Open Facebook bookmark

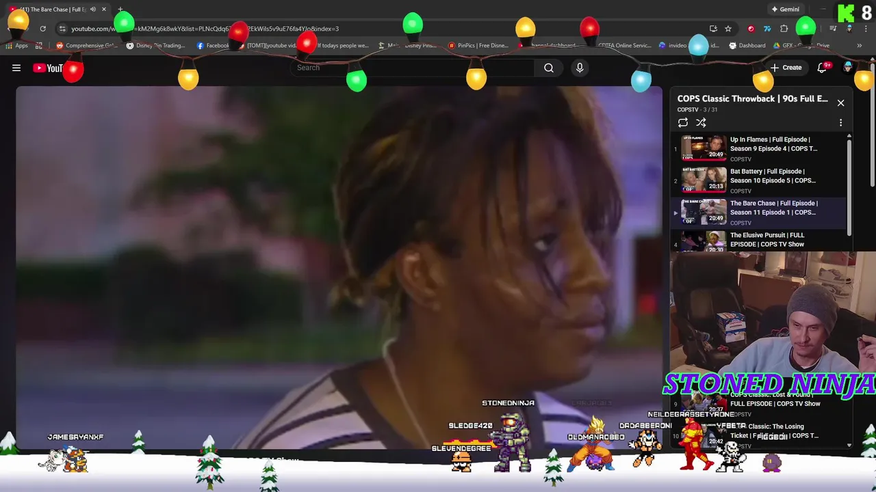pyautogui.click(x=214, y=46)
